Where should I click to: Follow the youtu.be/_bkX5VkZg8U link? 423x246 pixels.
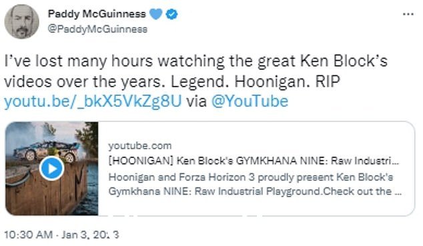(x=93, y=101)
